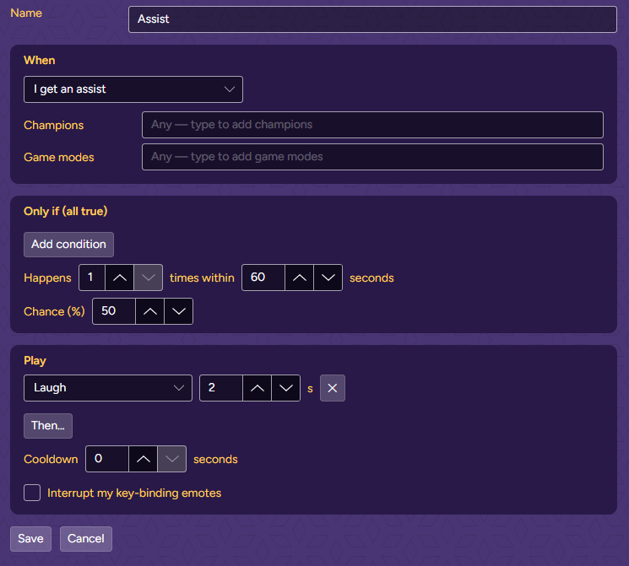Click the 'Interrupt my key-binding emotes' label
Image resolution: width=629 pixels, height=566 pixels.
[x=134, y=493]
